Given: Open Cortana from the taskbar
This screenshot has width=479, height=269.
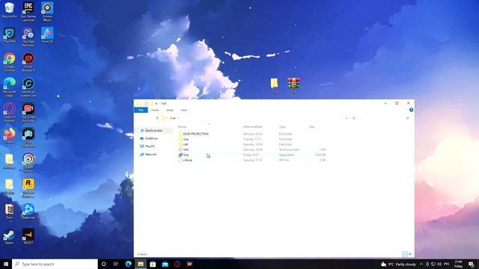Looking at the screenshot, I should (x=103, y=264).
